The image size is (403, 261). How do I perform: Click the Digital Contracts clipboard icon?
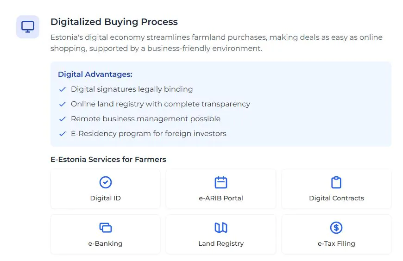pos(336,182)
